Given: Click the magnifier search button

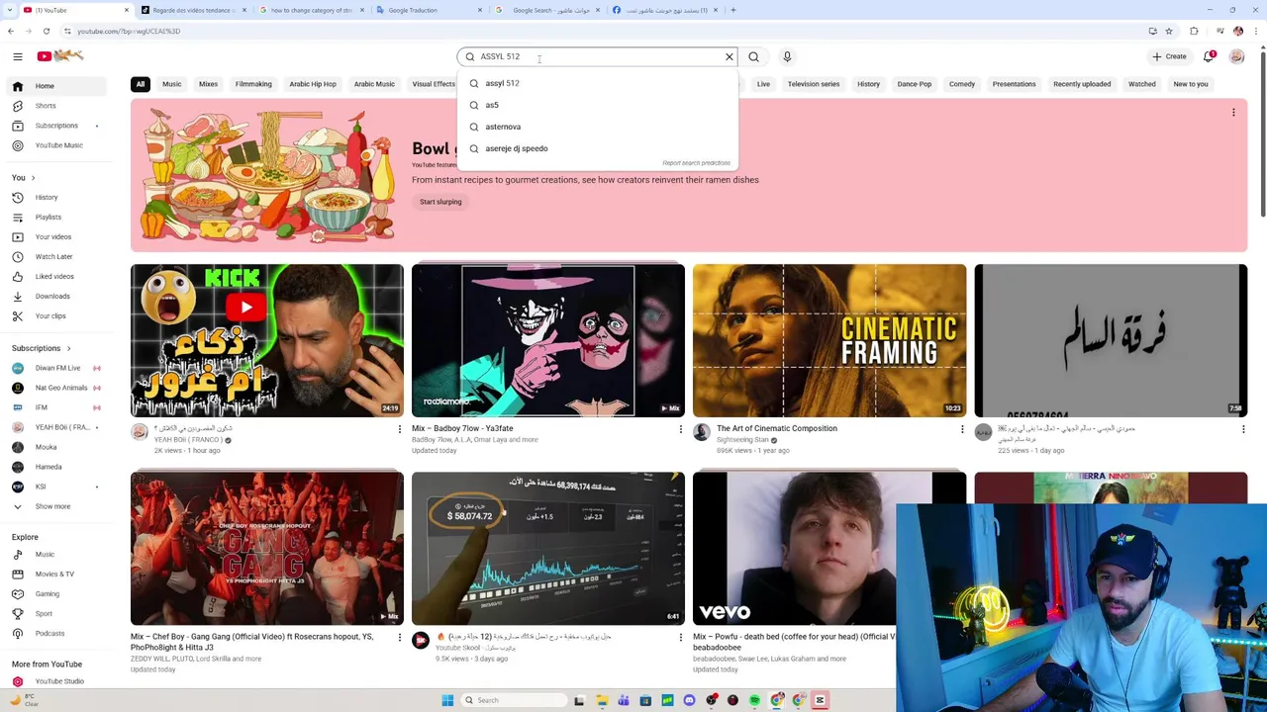Looking at the screenshot, I should coord(753,56).
